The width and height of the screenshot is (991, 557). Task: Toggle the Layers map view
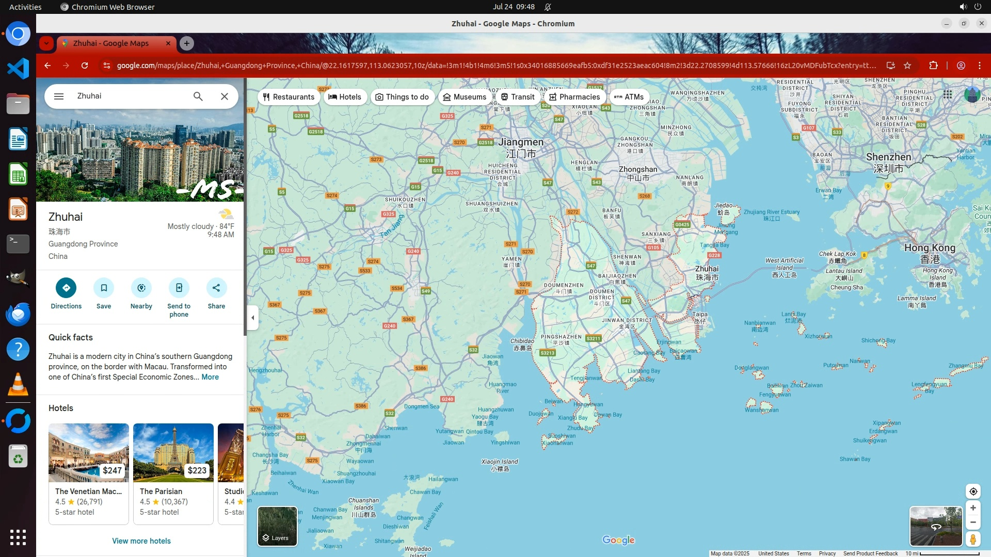(x=277, y=526)
